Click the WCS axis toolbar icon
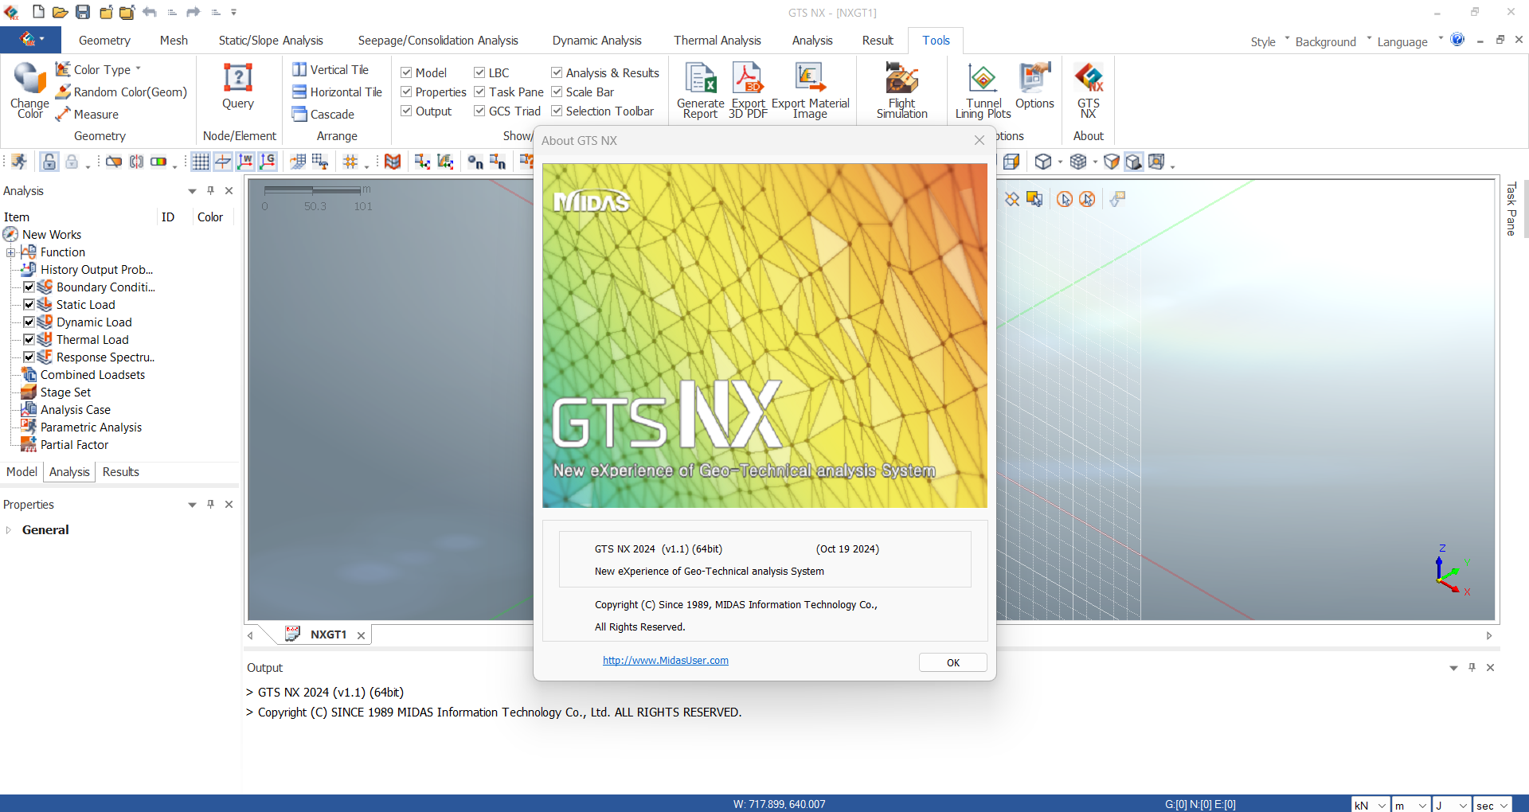The image size is (1529, 812). [x=245, y=162]
